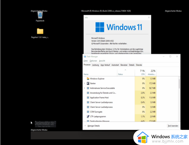The height and width of the screenshot is (145, 189).
Task: Click the Starten process icon
Action: (88, 83)
